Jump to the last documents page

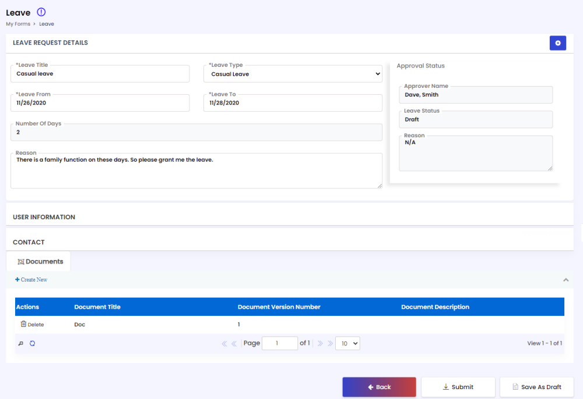pos(330,344)
